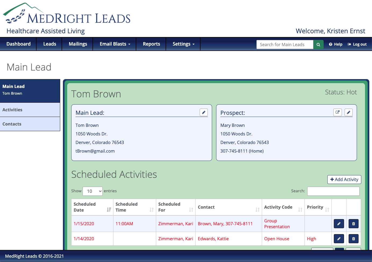Switch to the Activities sidebar tab
The image size is (372, 262).
pyautogui.click(x=30, y=110)
